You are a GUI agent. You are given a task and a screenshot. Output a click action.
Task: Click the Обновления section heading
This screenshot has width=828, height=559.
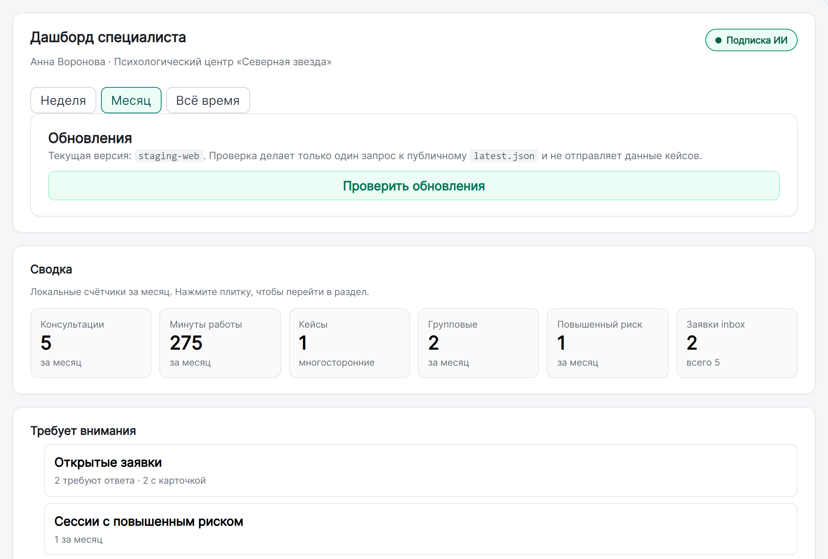point(90,138)
